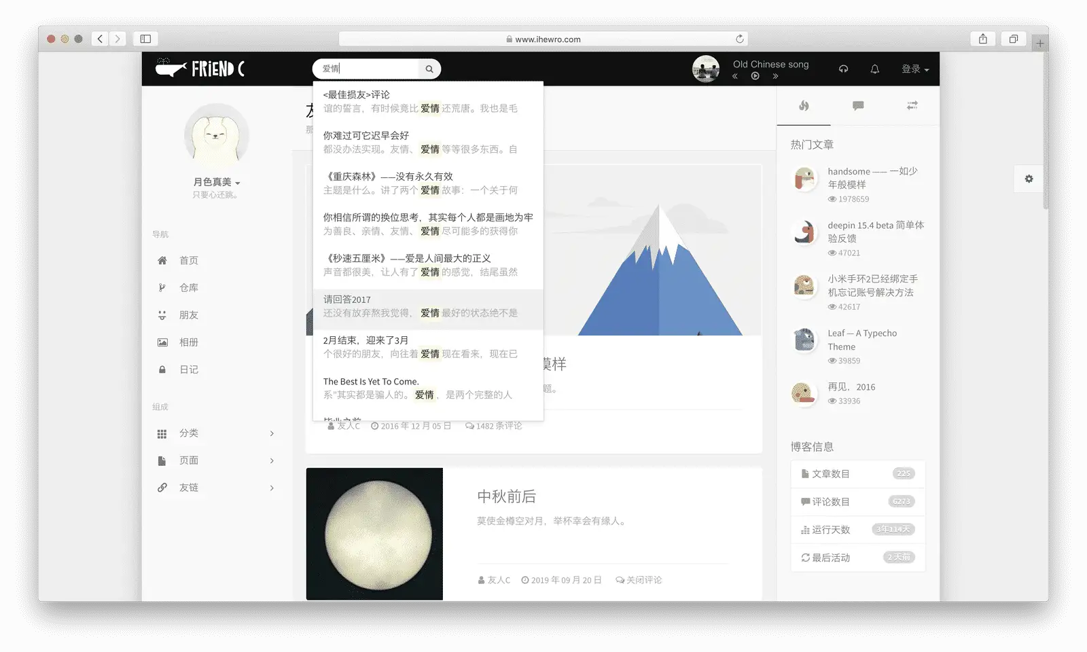This screenshot has width=1087, height=652.
Task: Play the Old Chinese song track
Action: pyautogui.click(x=755, y=76)
